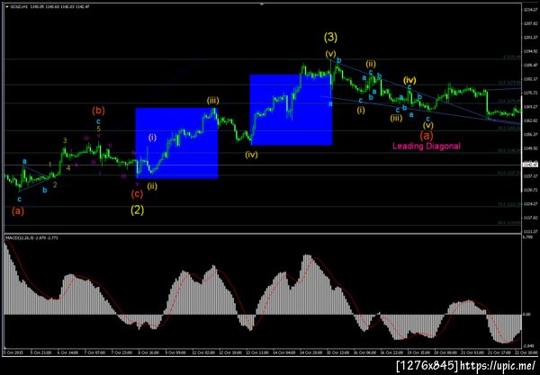Select the orange (c) label above (2)
The width and height of the screenshot is (540, 375).
coord(137,194)
